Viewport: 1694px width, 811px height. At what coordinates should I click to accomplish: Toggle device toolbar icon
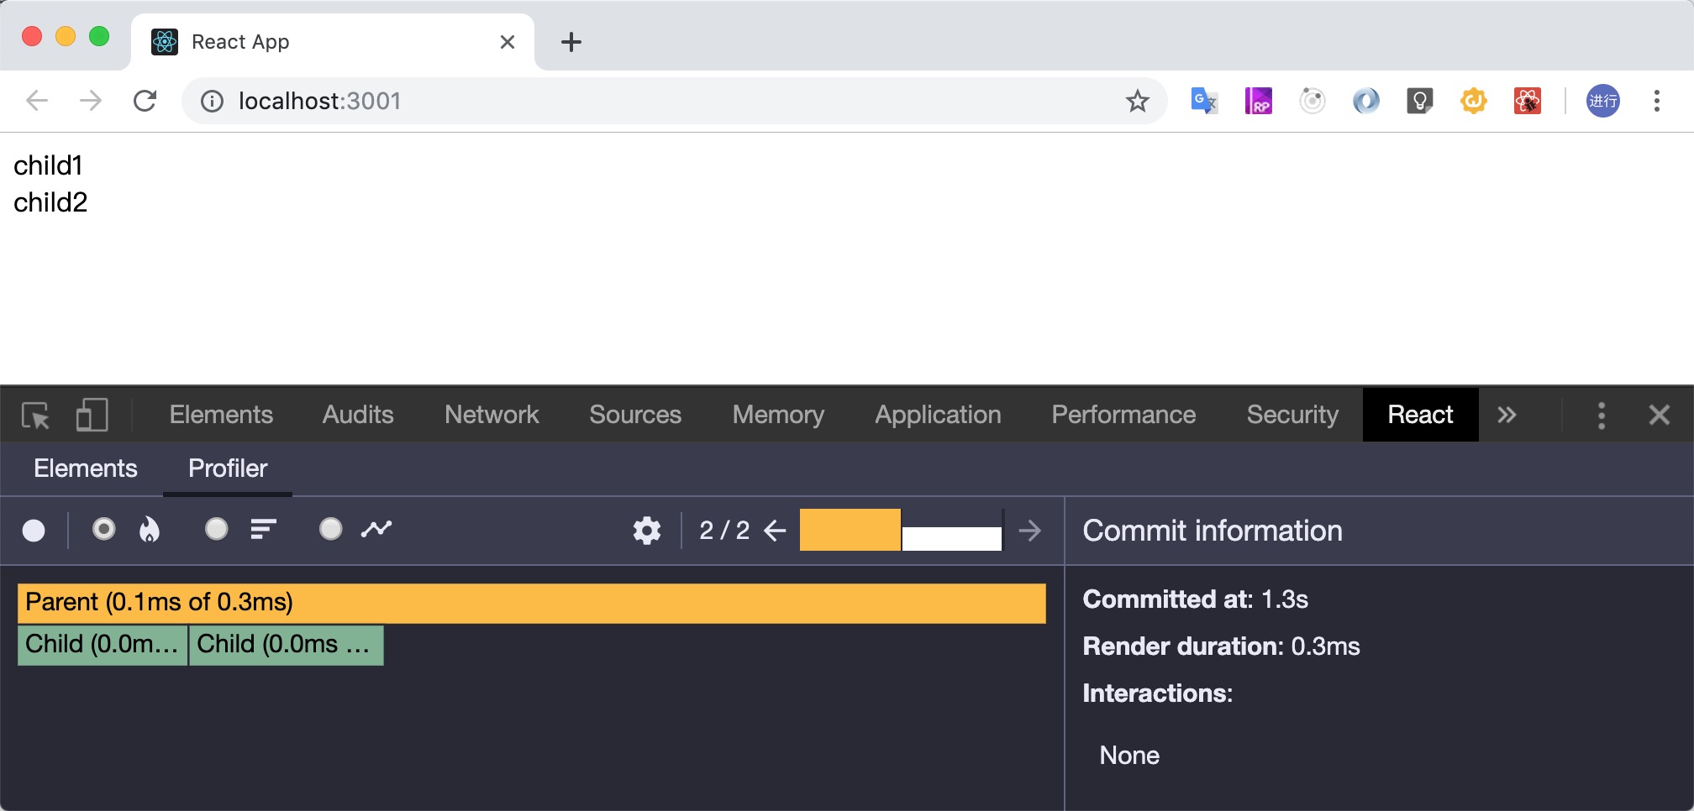tap(92, 415)
